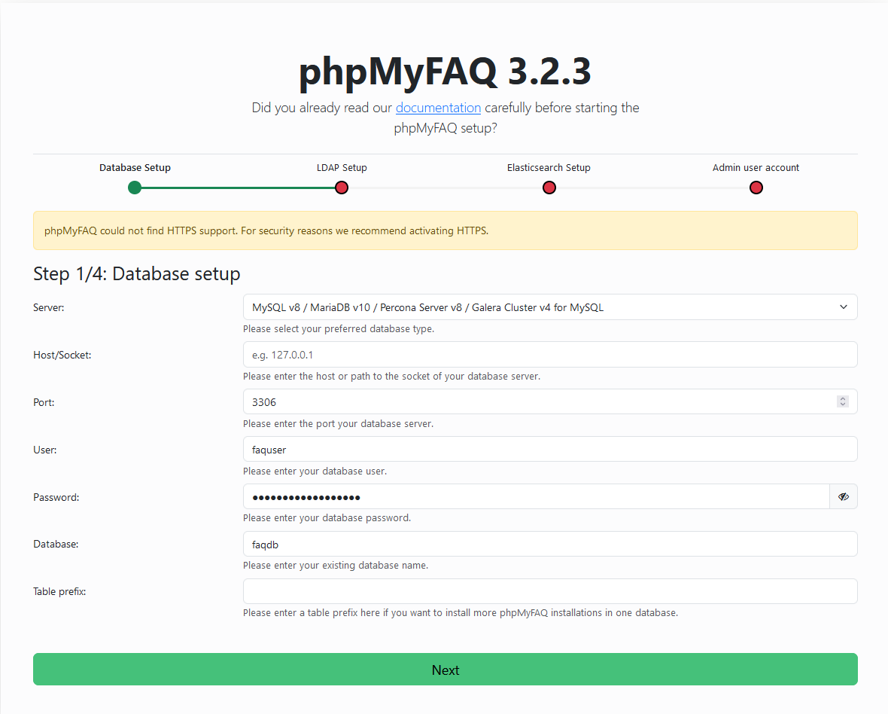Screen dimensions: 888x714
Task: Click 'Please enter your database user.' hint
Action: click(x=315, y=471)
